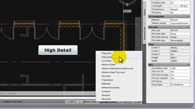
Task: Click the WCS label under the ViewCube
Action: pos(127,11)
